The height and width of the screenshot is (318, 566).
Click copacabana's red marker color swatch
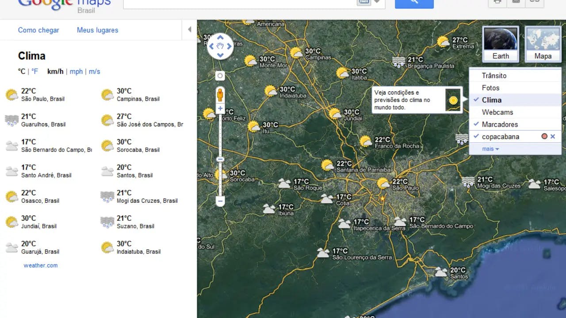pyautogui.click(x=544, y=136)
